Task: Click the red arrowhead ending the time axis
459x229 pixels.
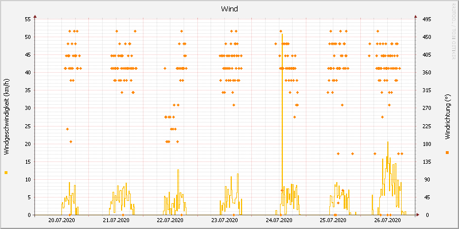Action: [418, 215]
